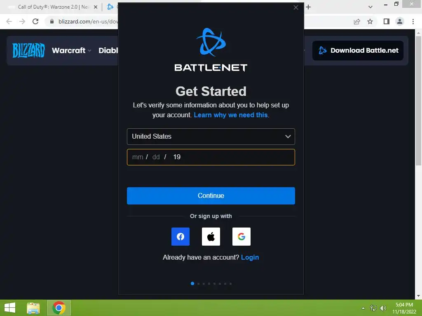
Task: Expand the Warcraft menu in header
Action: [71, 50]
